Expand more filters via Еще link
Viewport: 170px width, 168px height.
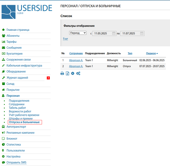click(65, 39)
